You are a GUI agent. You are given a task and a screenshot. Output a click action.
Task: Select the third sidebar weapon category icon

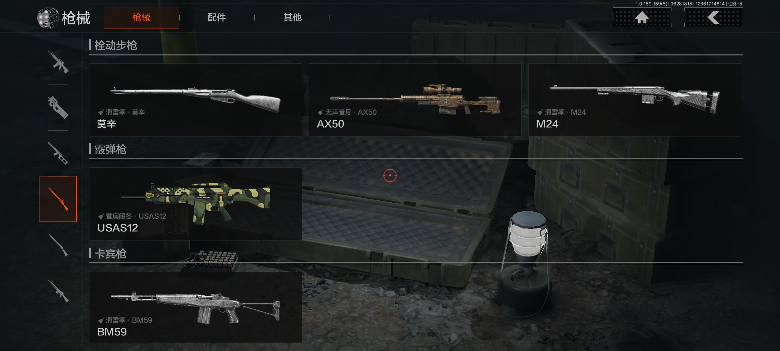[x=58, y=153]
